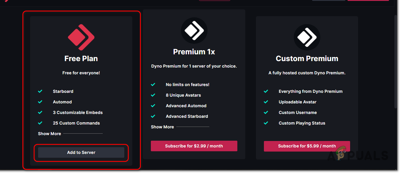Click the Custom Premium diamond logo

click(x=307, y=37)
